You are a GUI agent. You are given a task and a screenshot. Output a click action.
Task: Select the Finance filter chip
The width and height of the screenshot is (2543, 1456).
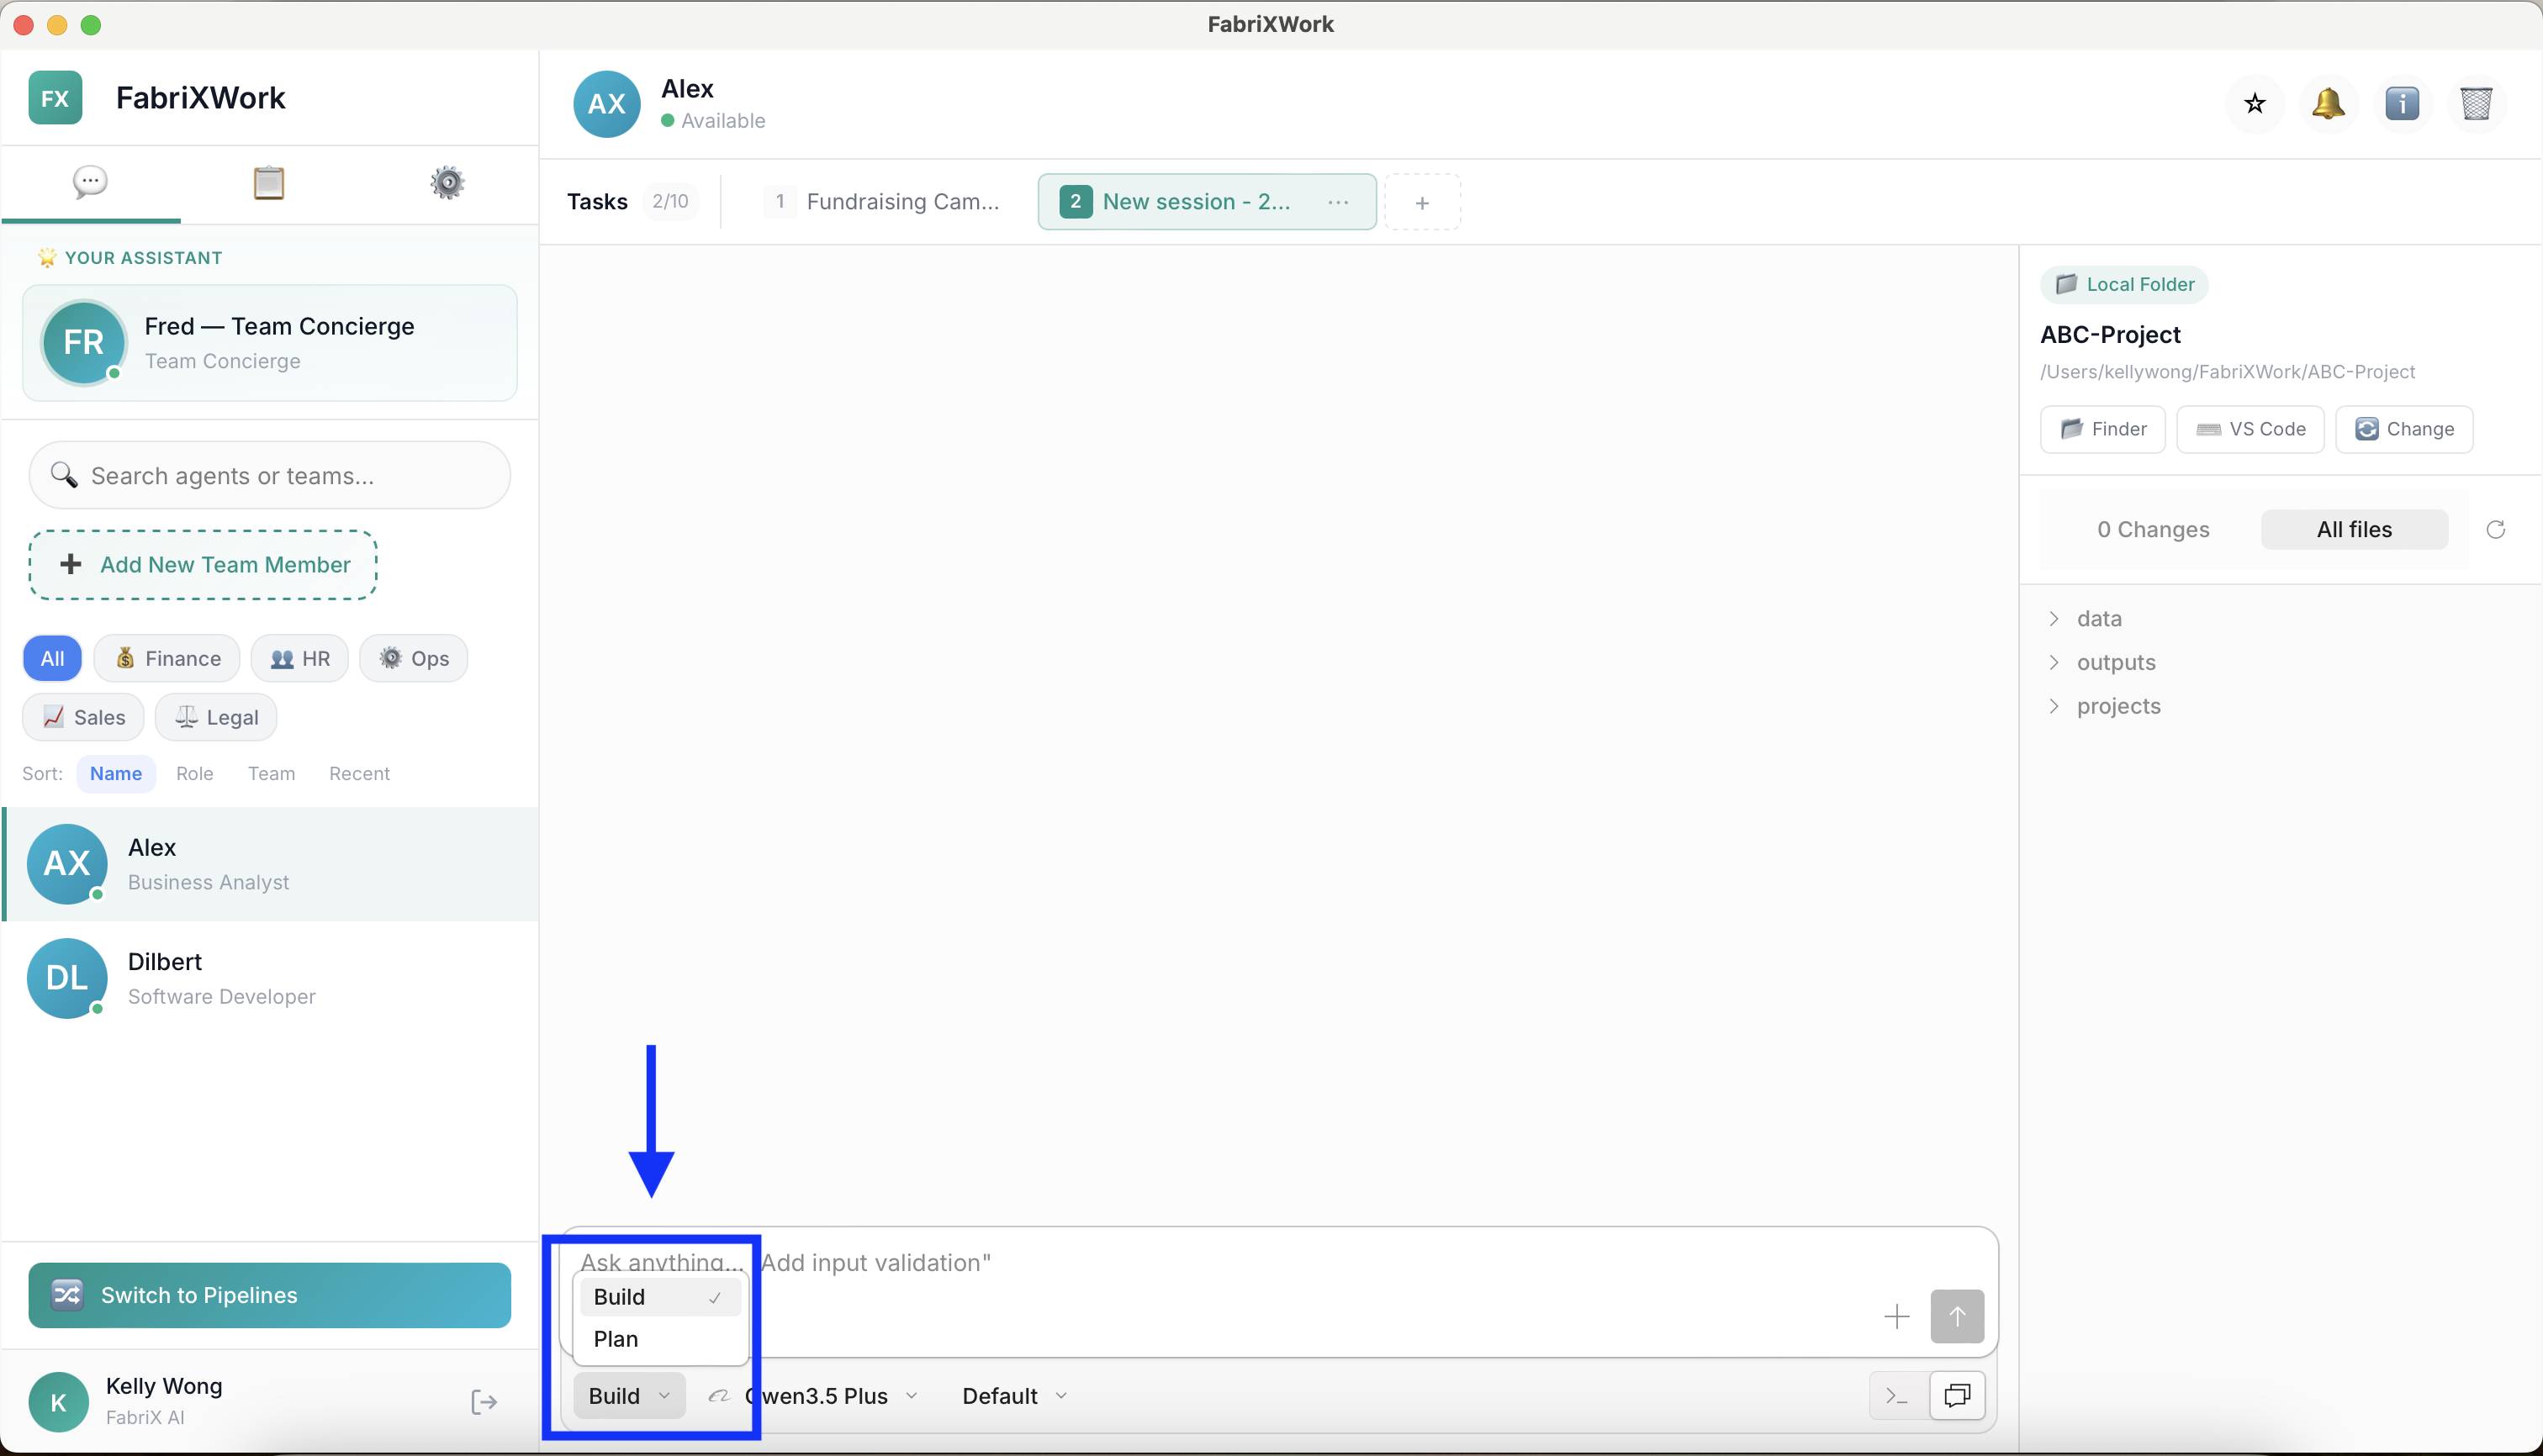pos(167,658)
